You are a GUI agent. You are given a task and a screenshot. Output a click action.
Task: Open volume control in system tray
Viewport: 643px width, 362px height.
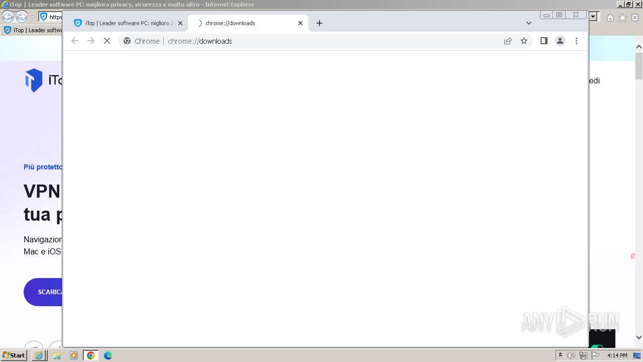click(571, 355)
